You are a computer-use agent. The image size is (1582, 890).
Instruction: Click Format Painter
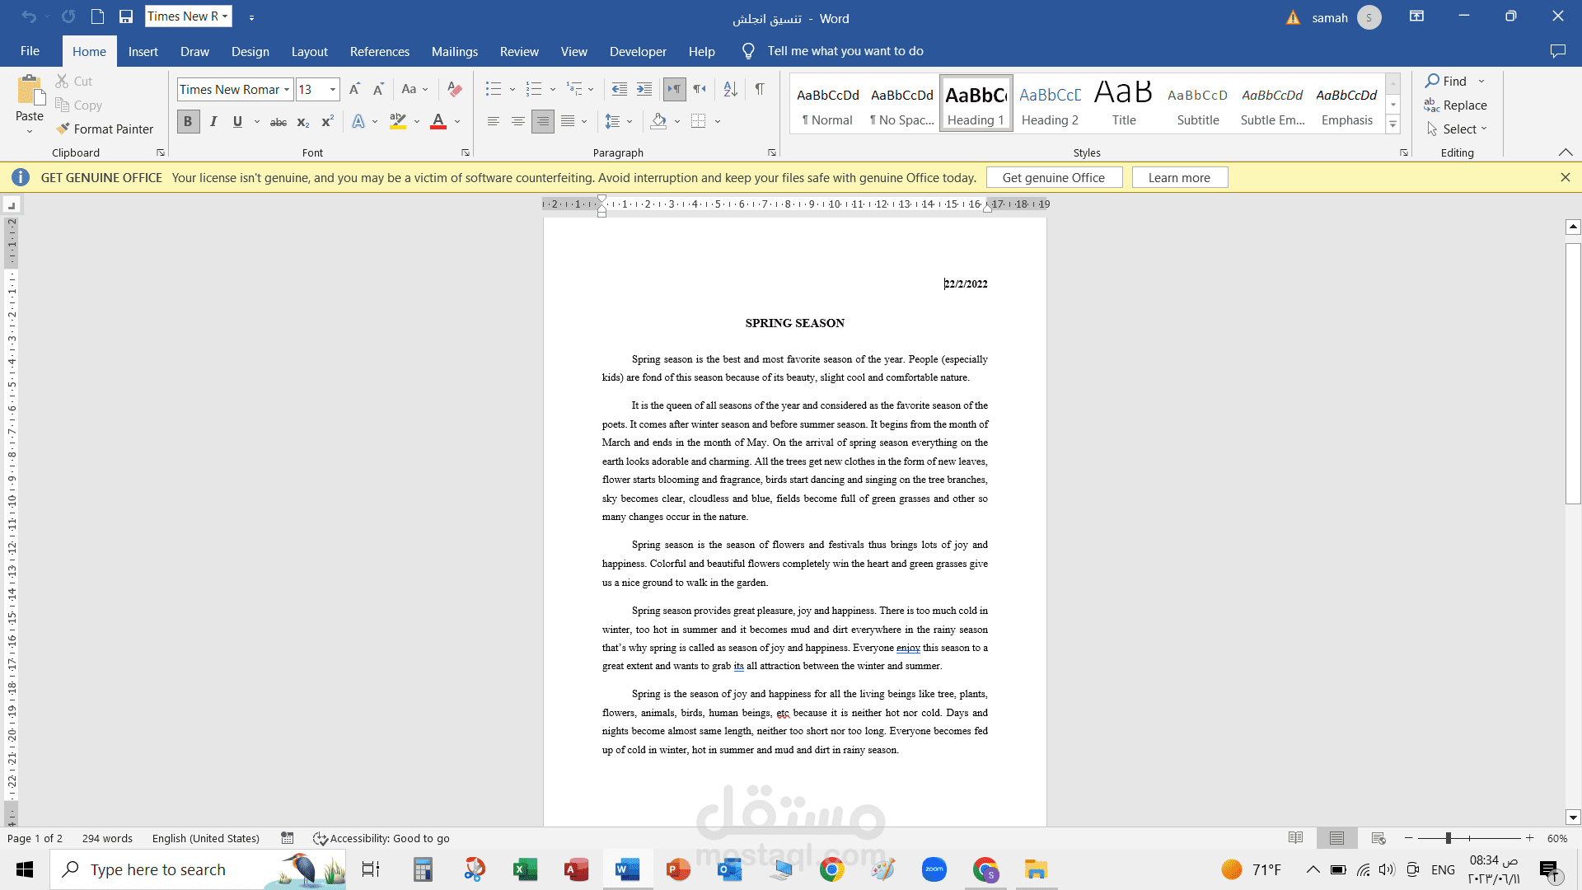[105, 129]
